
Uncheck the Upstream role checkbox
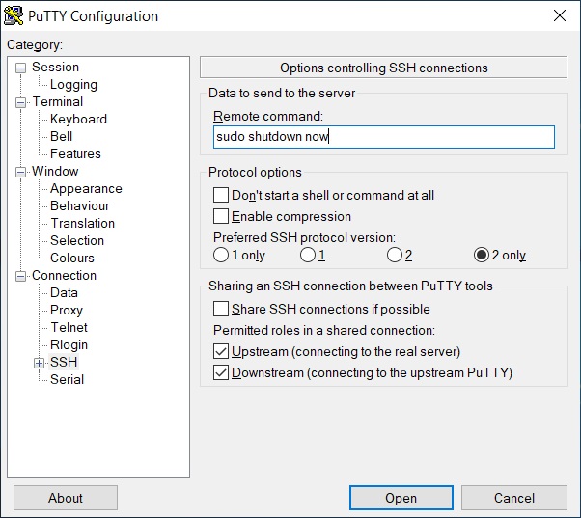coord(221,351)
